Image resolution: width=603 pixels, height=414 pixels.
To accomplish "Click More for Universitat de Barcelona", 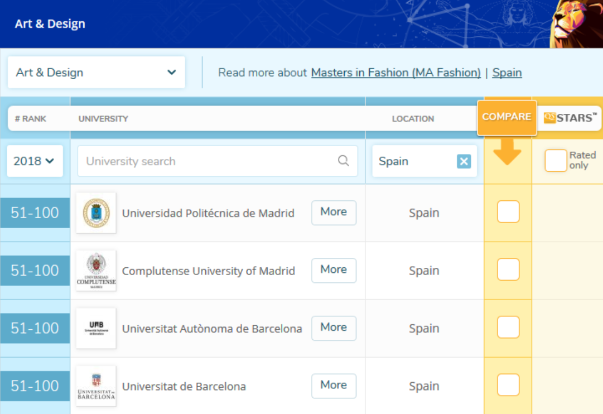I will click(x=334, y=386).
